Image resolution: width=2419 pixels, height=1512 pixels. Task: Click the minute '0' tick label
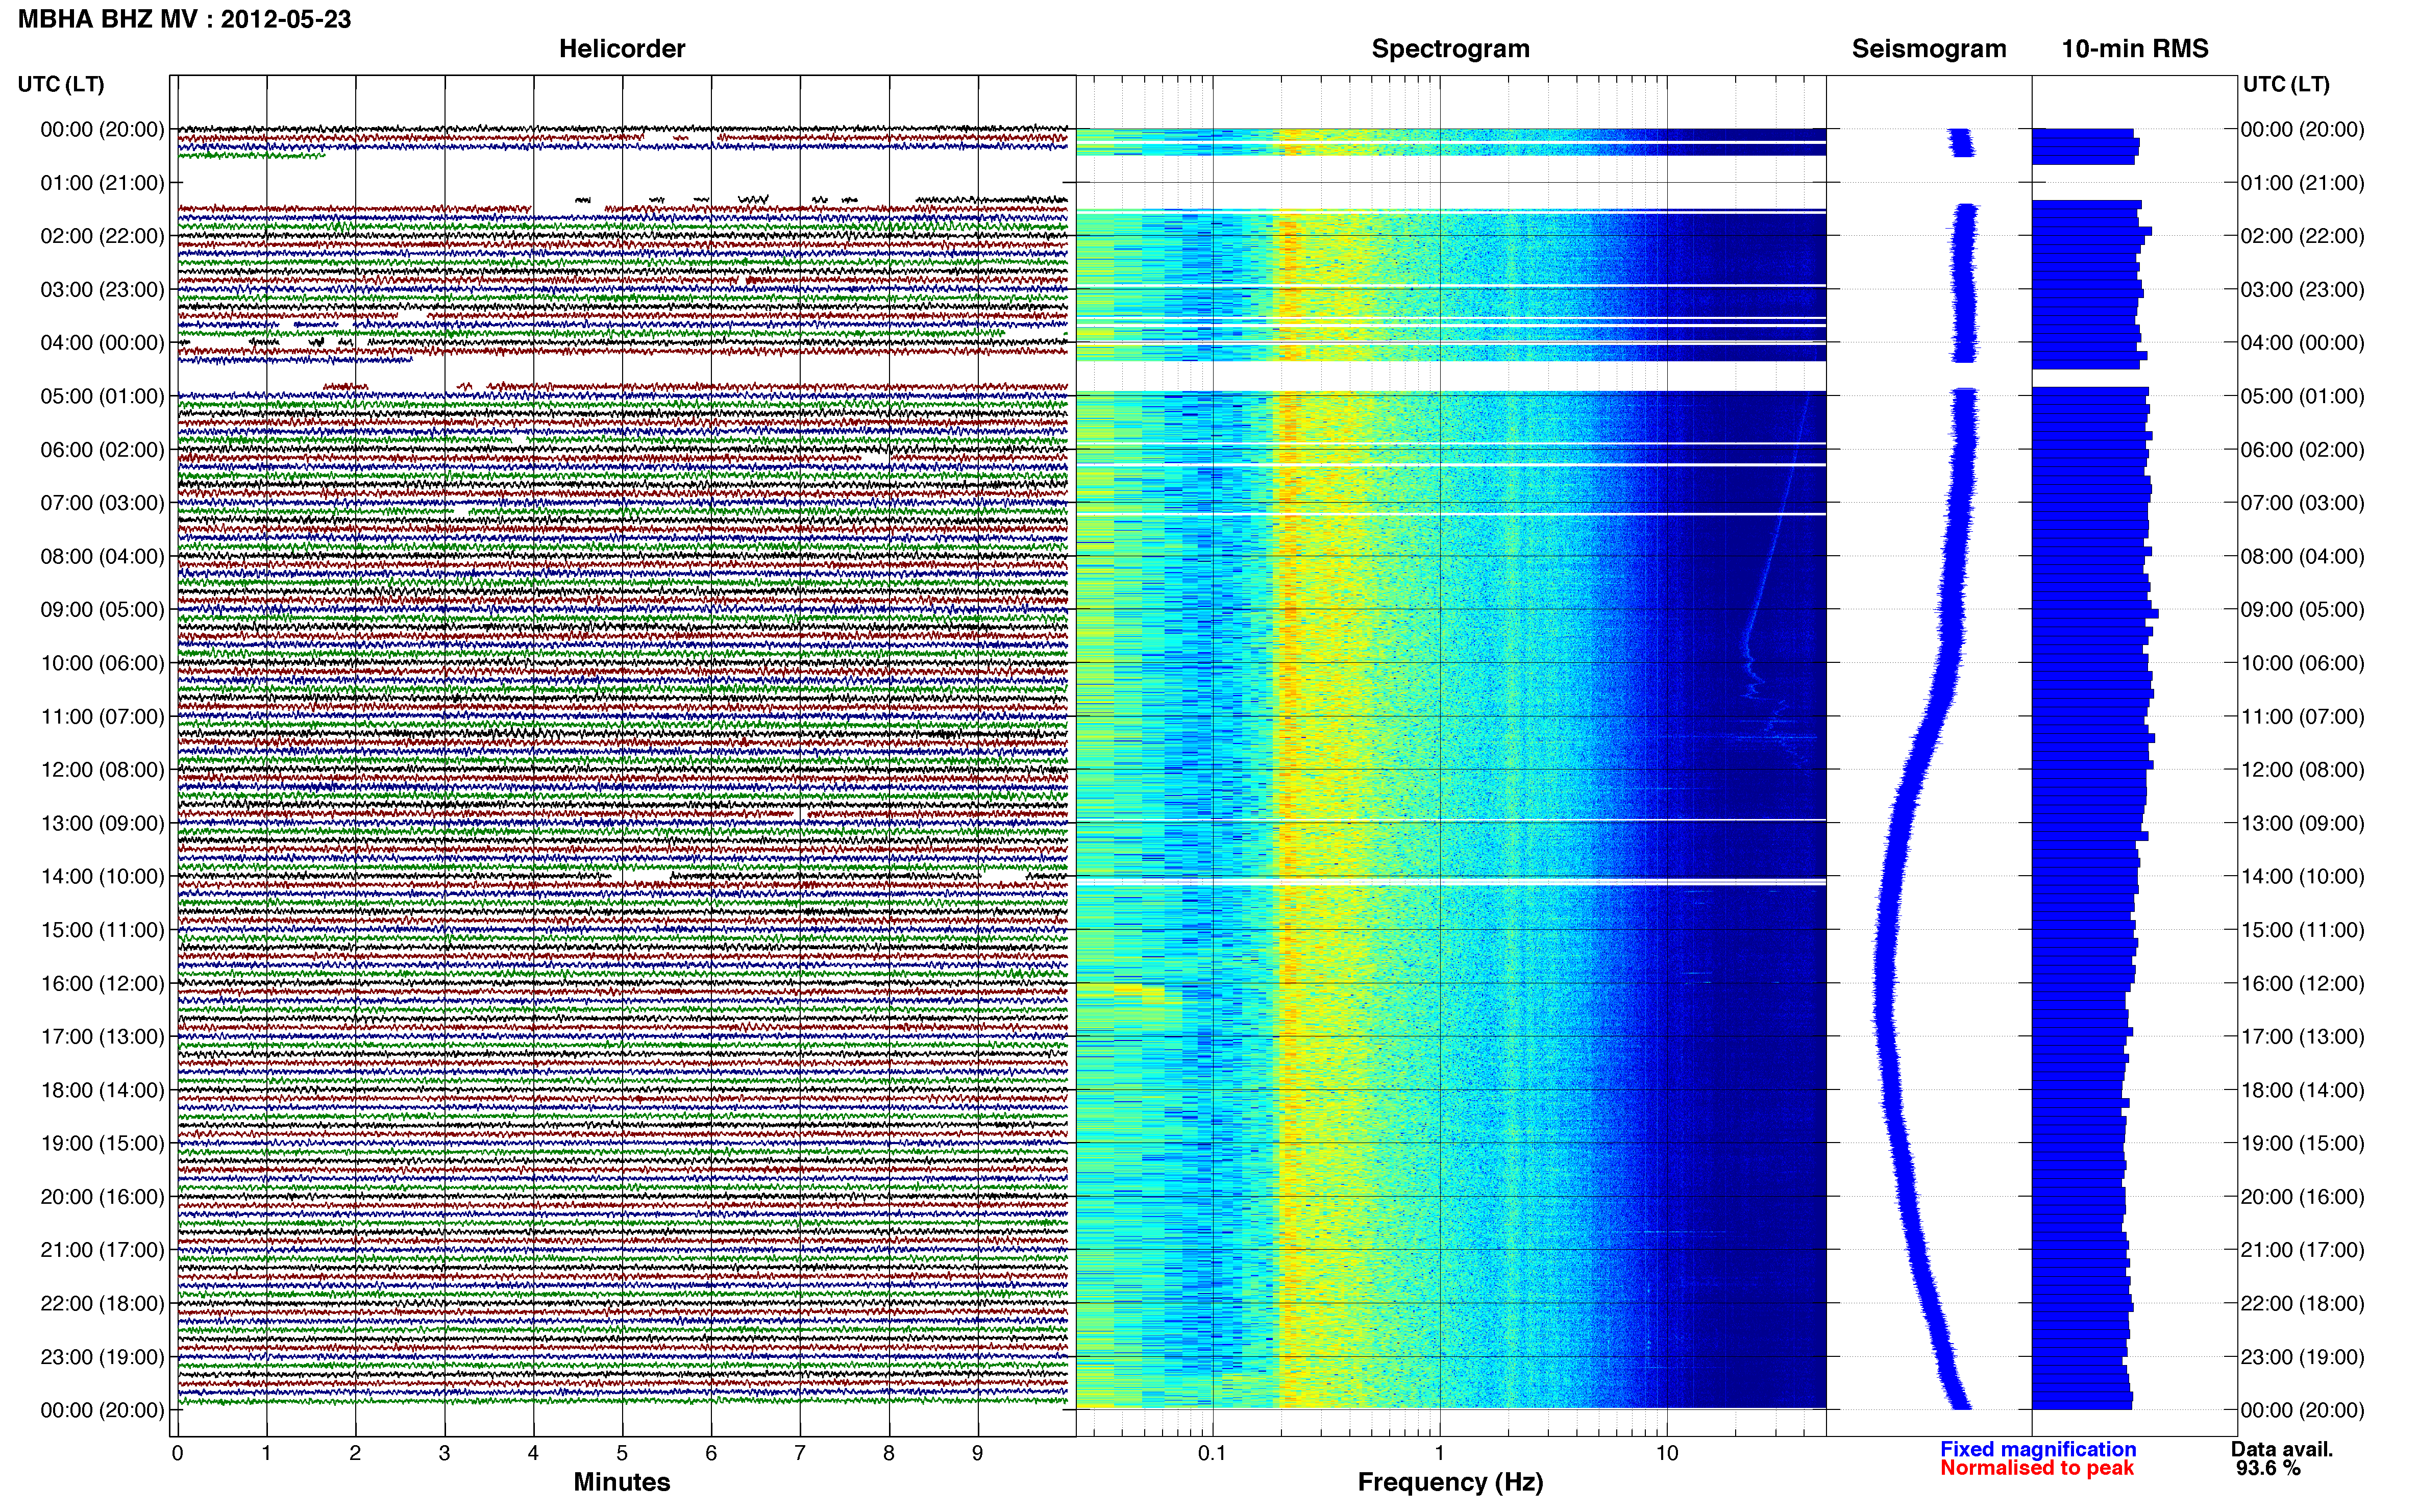177,1453
